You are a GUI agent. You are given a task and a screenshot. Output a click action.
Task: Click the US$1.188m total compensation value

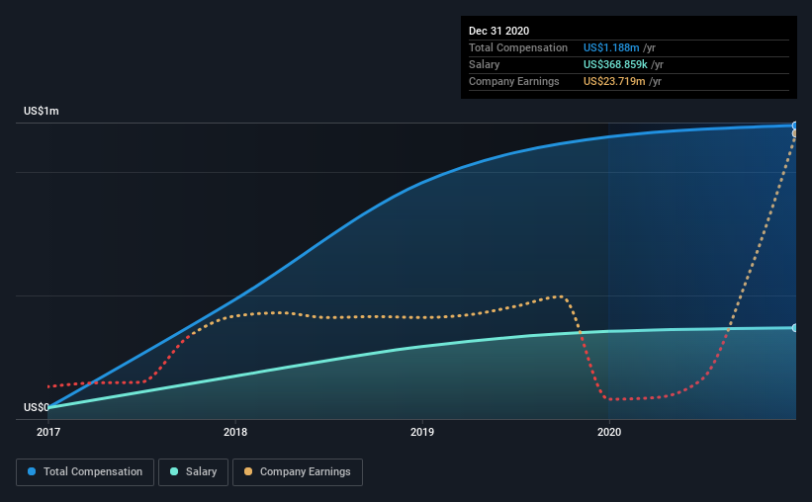[x=611, y=47]
